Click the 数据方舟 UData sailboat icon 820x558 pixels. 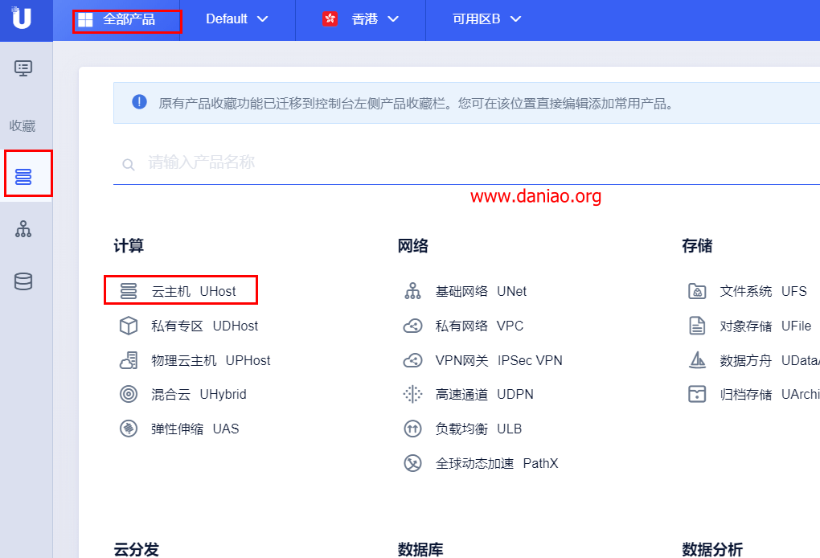tap(697, 359)
